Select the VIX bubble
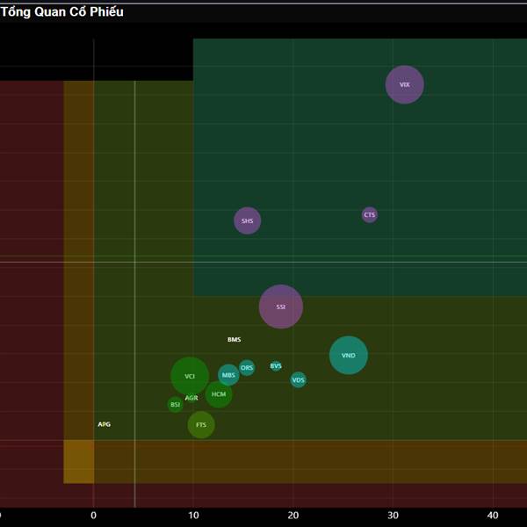 (404, 84)
